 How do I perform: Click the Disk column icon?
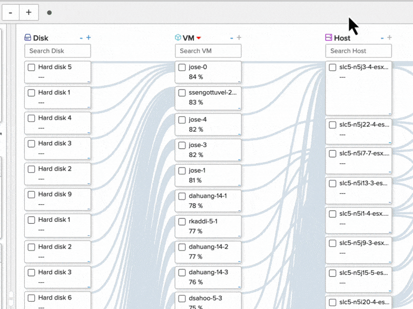click(28, 38)
